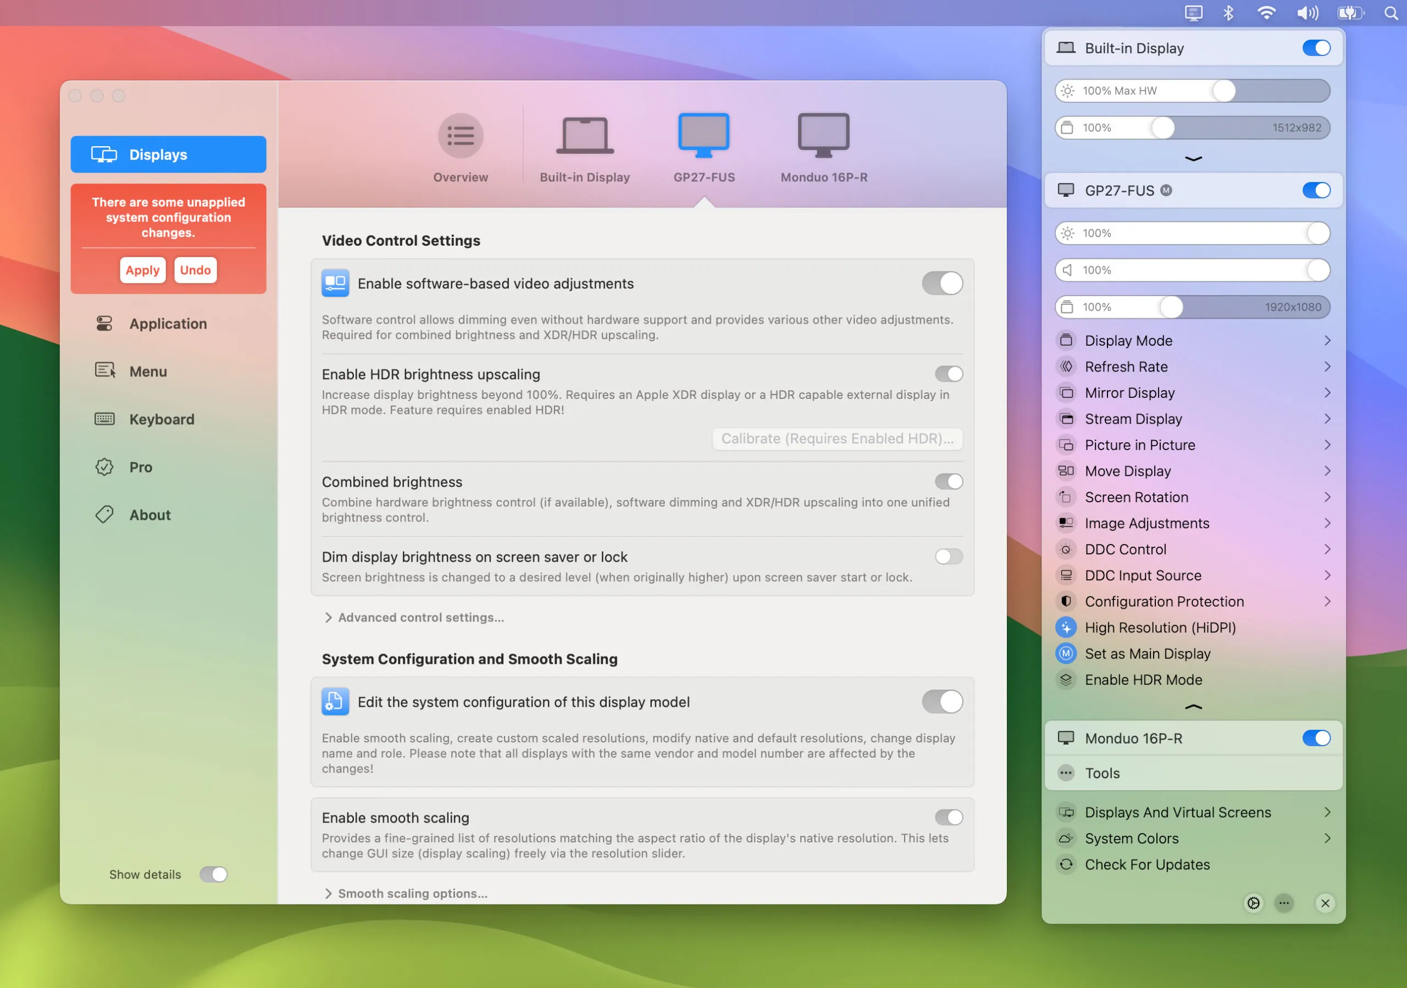This screenshot has width=1407, height=988.
Task: Enable software-based video adjustments
Action: click(942, 283)
